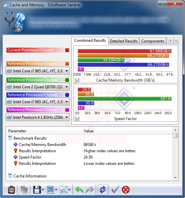Switch to the Detailed Results tab

coord(123,41)
